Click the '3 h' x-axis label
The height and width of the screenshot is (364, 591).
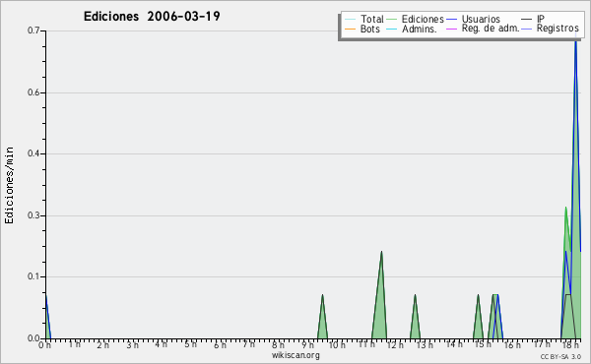[132, 344]
